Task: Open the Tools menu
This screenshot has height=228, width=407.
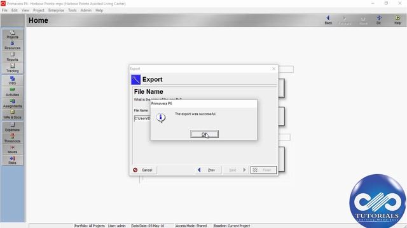Action: point(72,10)
